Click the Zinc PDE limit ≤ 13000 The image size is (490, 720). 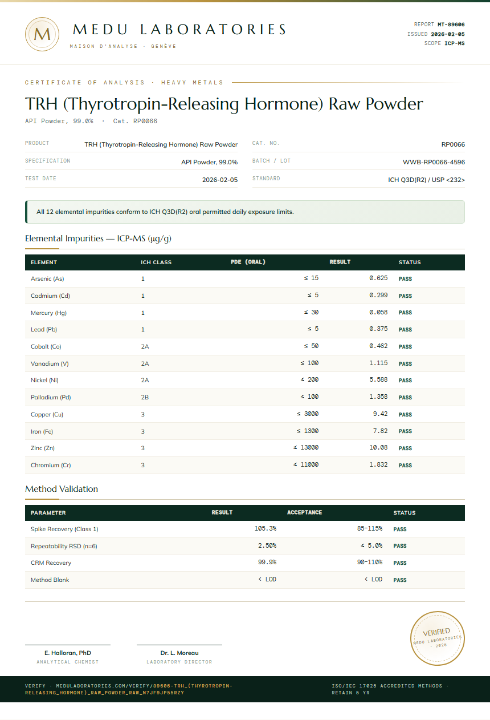pyautogui.click(x=306, y=448)
